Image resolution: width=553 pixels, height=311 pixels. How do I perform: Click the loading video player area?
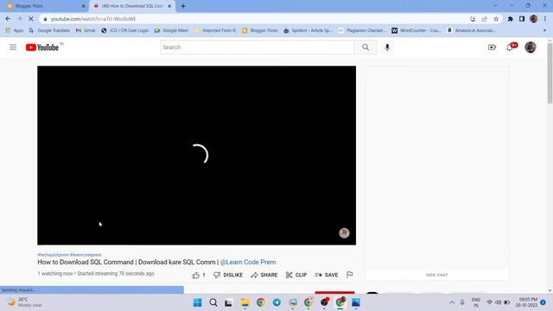196,155
